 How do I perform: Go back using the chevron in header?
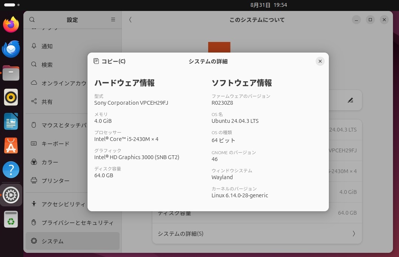(x=130, y=20)
